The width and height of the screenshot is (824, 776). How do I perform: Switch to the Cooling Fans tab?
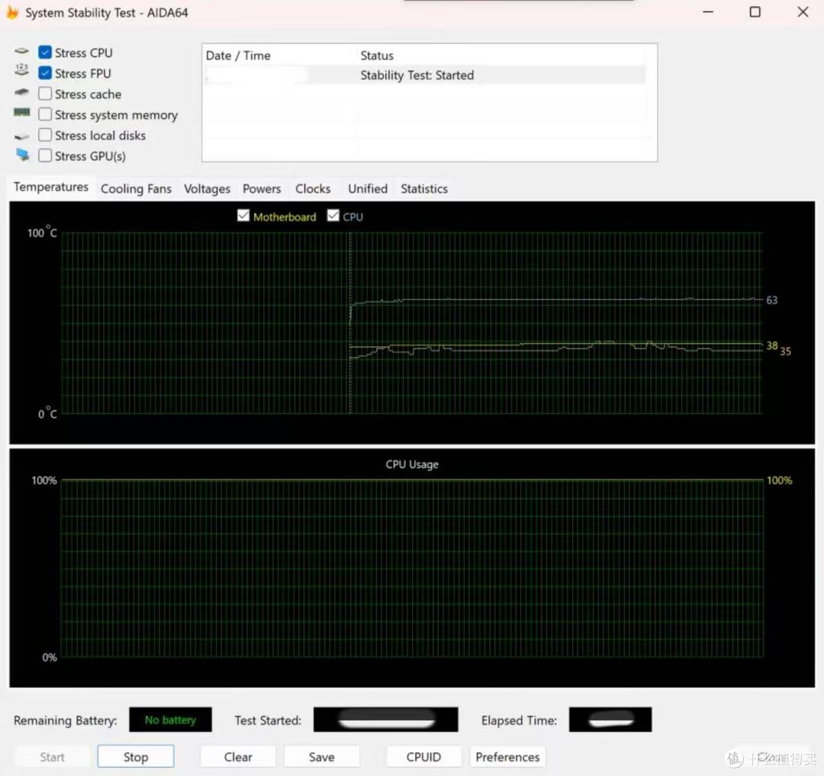136,188
